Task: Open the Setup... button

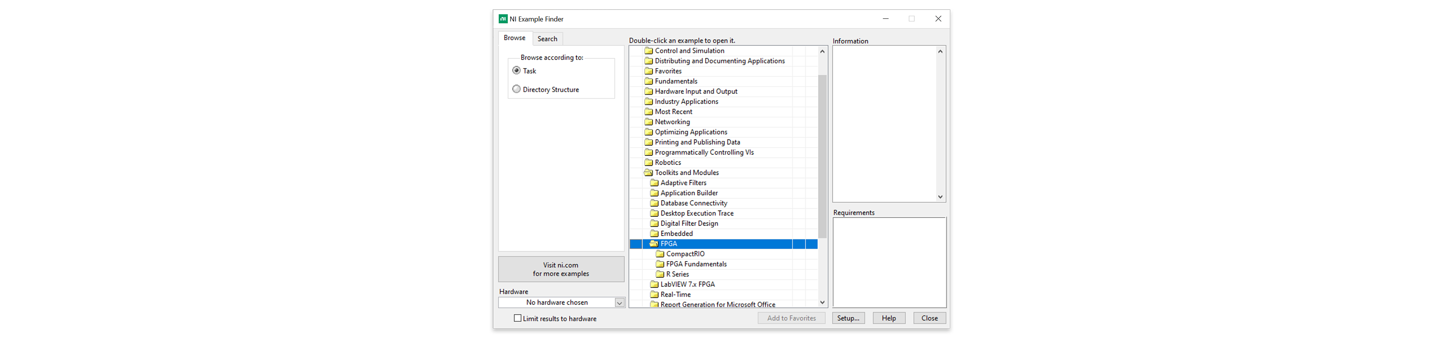Action: 848,318
